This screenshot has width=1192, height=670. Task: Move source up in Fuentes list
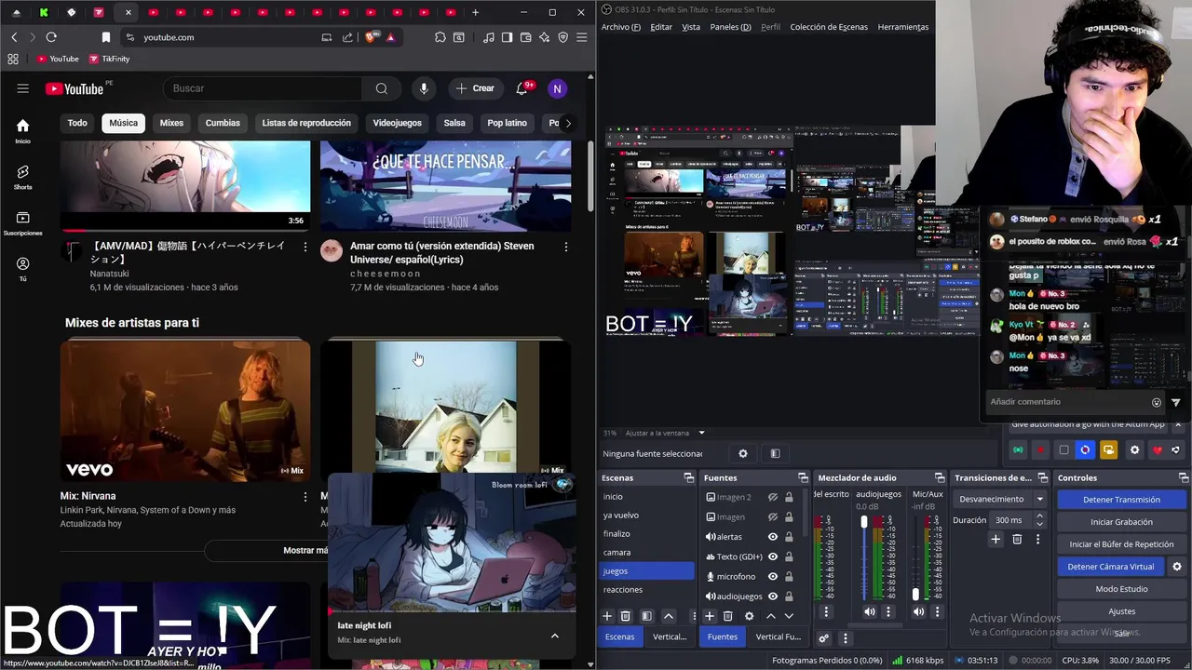[x=770, y=616]
